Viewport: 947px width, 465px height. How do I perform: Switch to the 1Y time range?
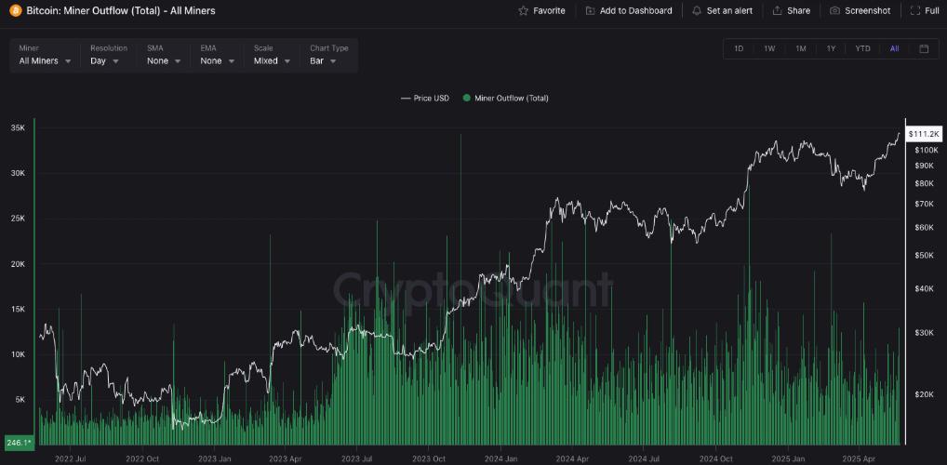[x=831, y=48]
